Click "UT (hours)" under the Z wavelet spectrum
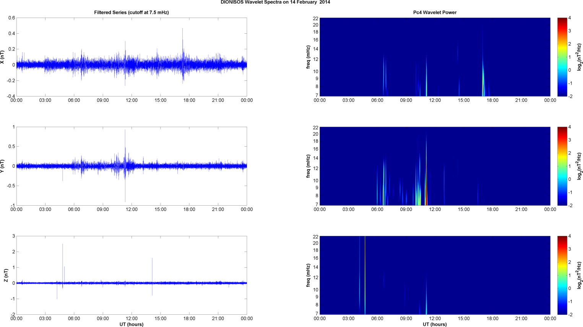583x327 pixels. (435, 324)
